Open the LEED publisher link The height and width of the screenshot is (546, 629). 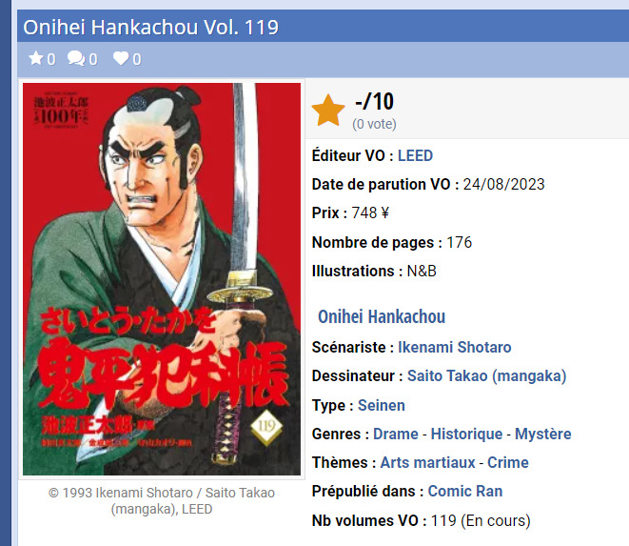415,155
